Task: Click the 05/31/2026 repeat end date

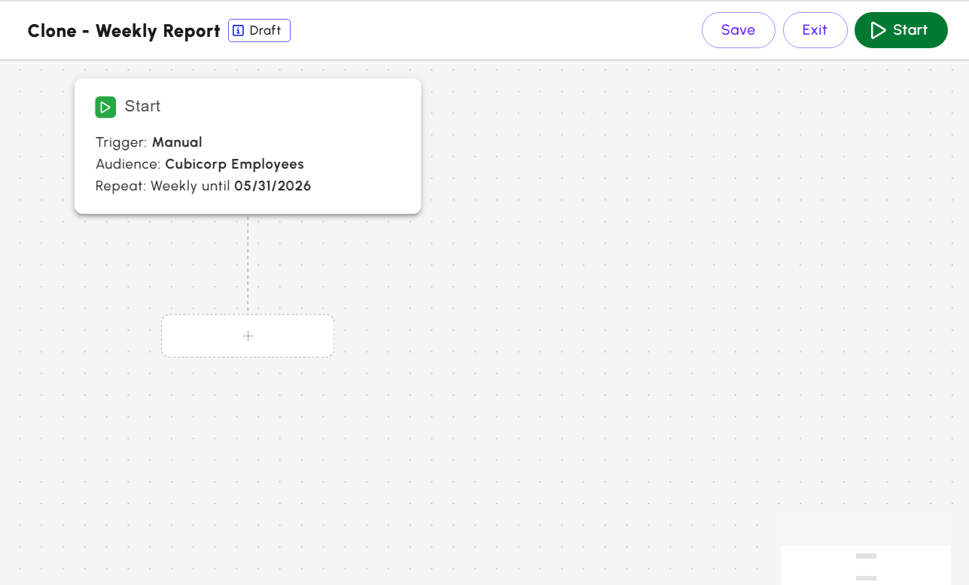Action: click(273, 186)
